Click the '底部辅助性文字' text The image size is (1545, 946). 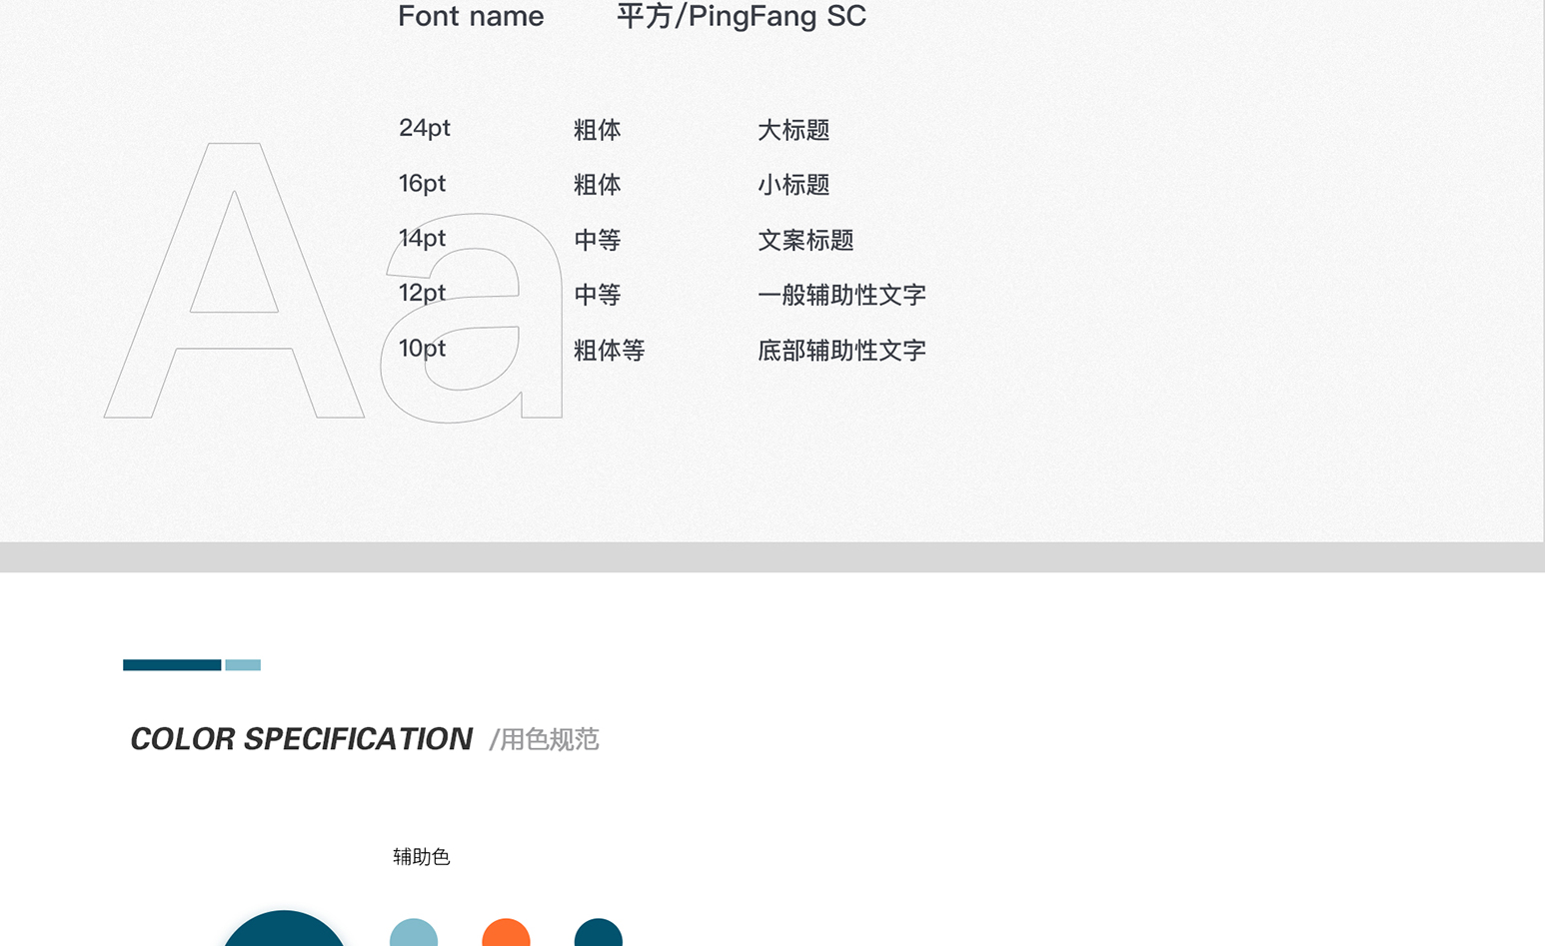point(841,351)
